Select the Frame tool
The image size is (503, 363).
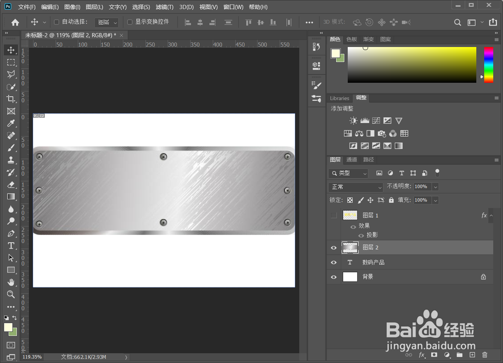(11, 111)
